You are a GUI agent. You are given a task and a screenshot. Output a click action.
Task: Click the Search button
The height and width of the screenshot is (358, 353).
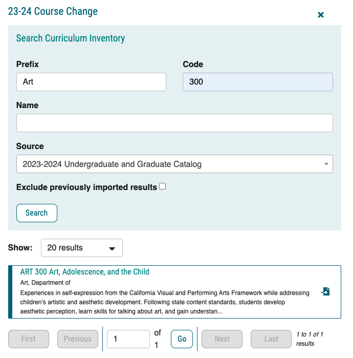click(37, 213)
